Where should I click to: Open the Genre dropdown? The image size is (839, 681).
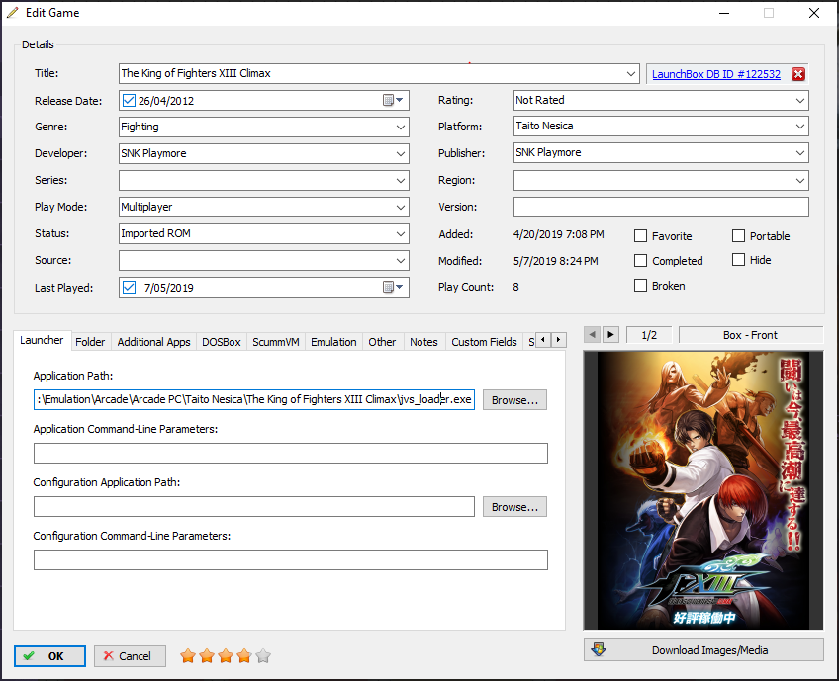(x=401, y=128)
